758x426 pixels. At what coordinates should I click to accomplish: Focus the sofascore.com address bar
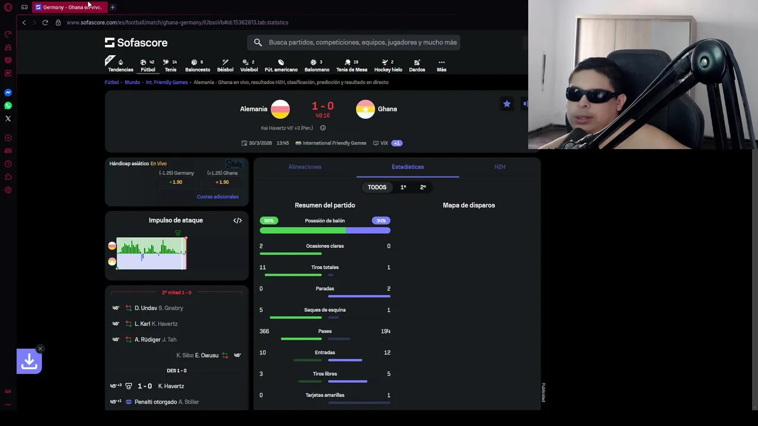coord(178,22)
